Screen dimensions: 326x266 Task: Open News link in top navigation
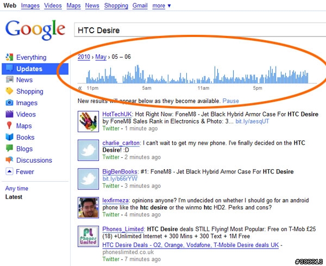(x=92, y=5)
